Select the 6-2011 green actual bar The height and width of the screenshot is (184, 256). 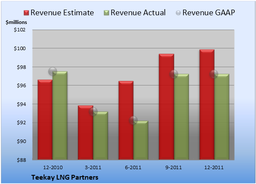tap(141, 140)
